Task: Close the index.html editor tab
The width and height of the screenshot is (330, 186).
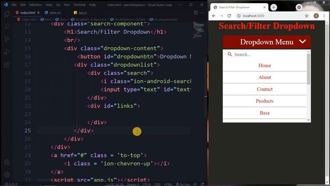Action: 38,13
